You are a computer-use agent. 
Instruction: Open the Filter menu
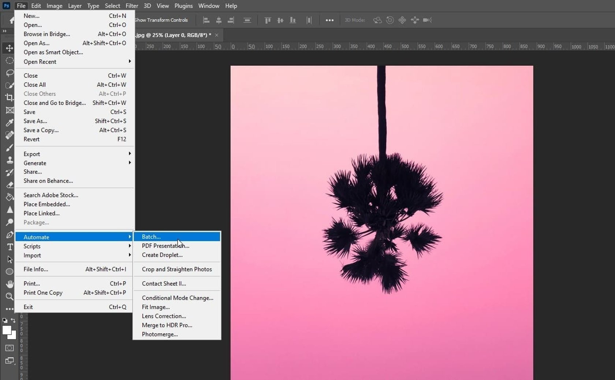132,6
